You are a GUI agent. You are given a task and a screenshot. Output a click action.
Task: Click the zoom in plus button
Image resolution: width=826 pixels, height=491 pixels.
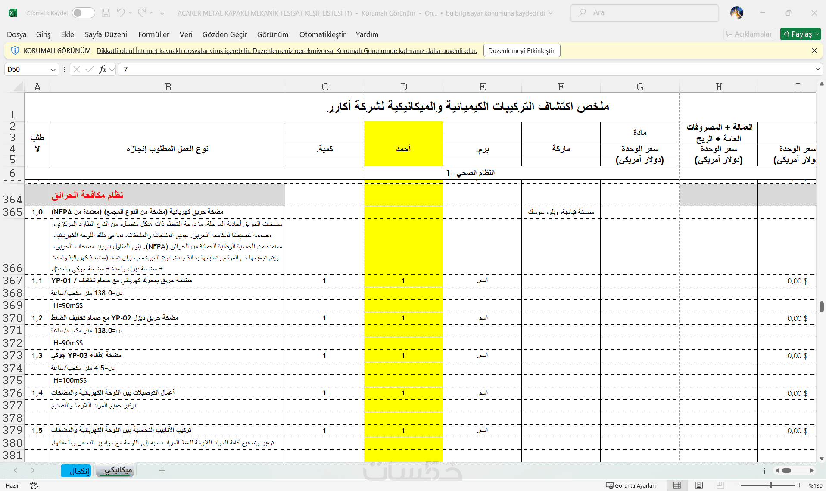pos(799,485)
